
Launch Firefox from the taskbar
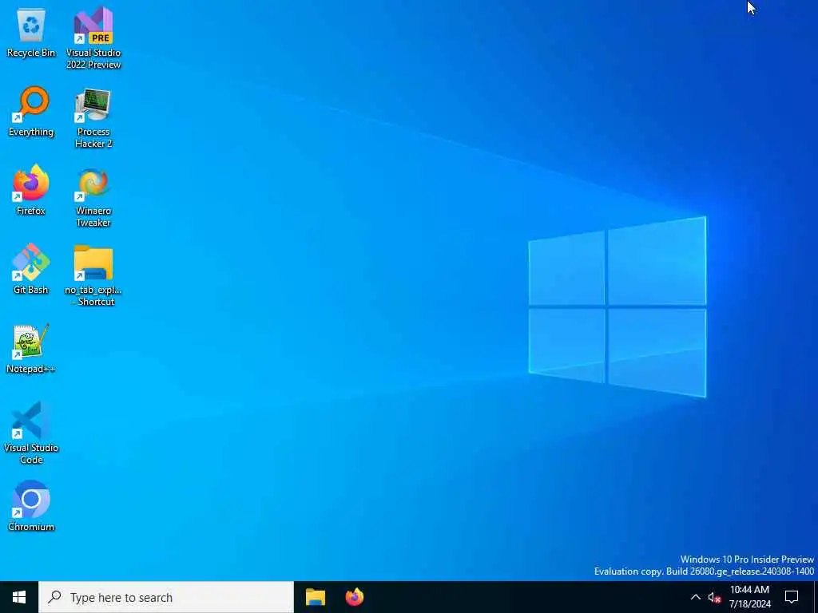[355, 597]
